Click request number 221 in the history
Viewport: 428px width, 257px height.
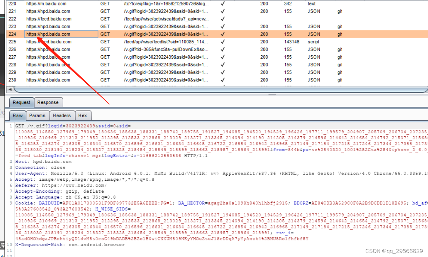tap(12, 11)
